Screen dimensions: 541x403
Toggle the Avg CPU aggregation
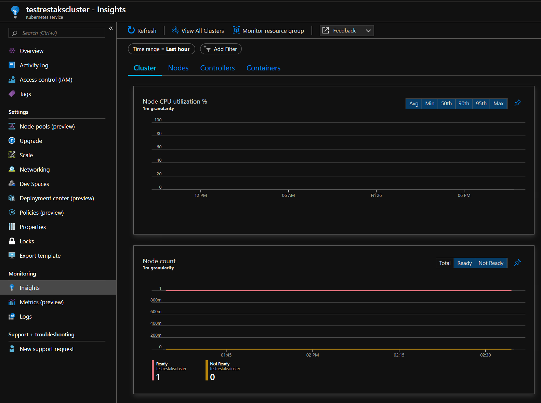click(414, 104)
